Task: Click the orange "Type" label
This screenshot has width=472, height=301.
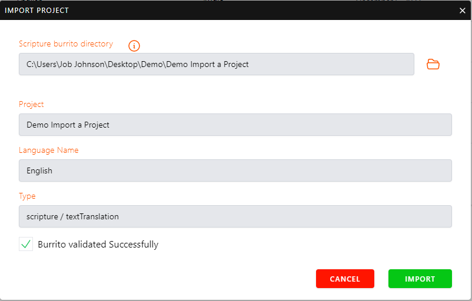Action: coord(27,196)
